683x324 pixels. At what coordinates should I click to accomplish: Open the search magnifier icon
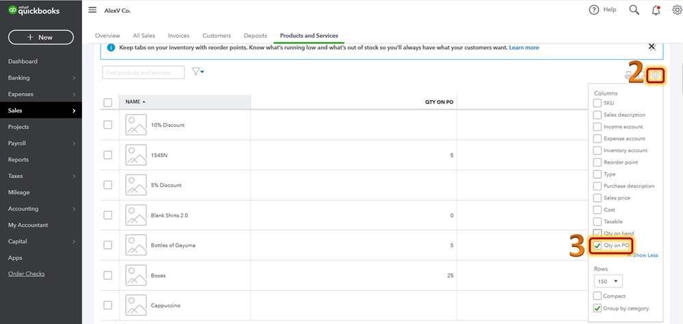(634, 10)
